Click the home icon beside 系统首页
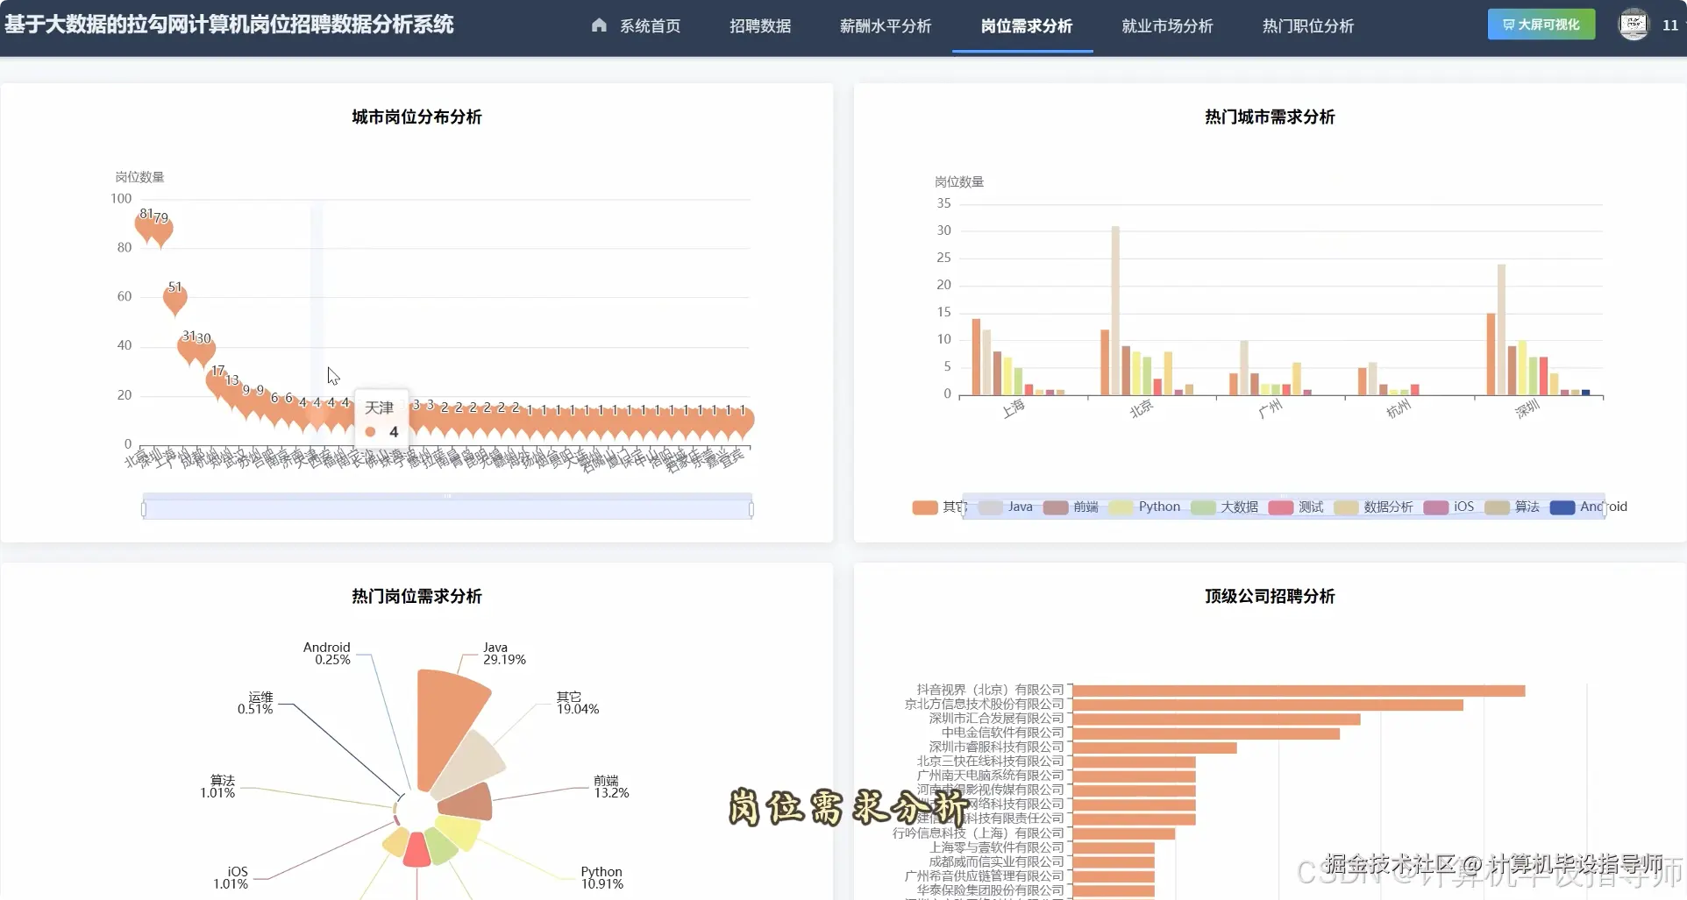 coord(599,25)
